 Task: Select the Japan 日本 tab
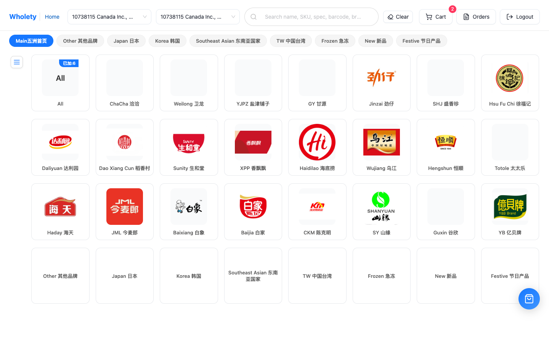pos(126,41)
